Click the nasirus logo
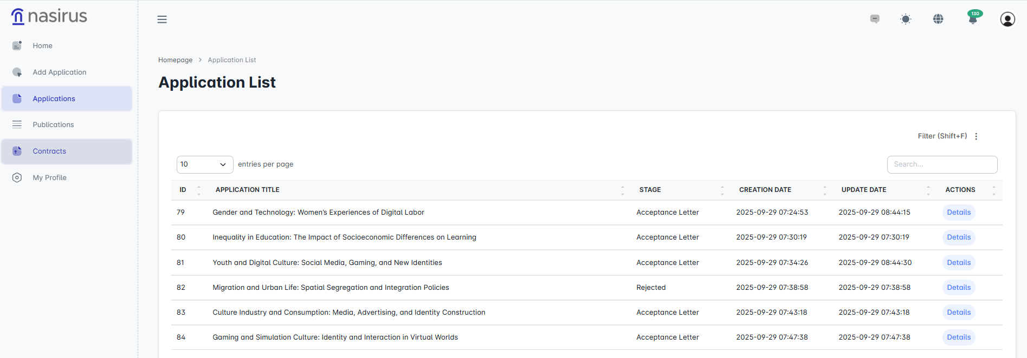This screenshot has height=358, width=1027. click(49, 17)
